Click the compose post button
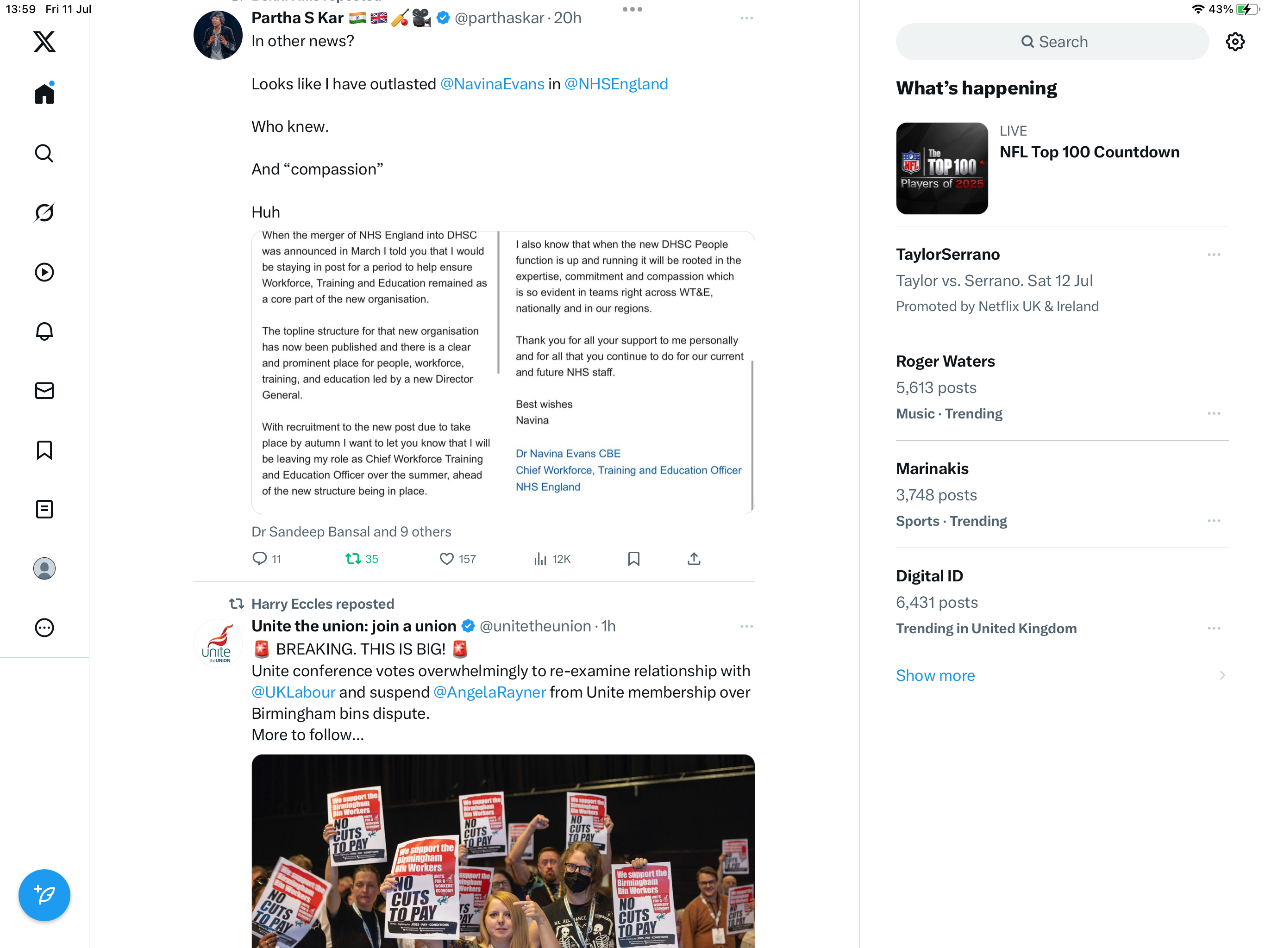The height and width of the screenshot is (948, 1265). pos(44,895)
